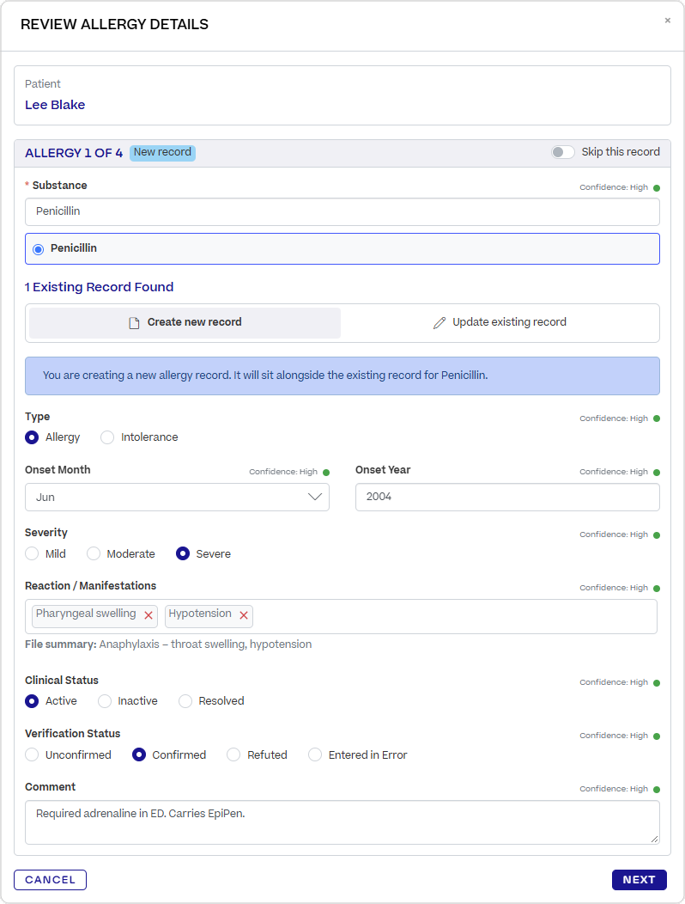The image size is (685, 904).
Task: Cancel the allergy review
Action: (x=50, y=880)
